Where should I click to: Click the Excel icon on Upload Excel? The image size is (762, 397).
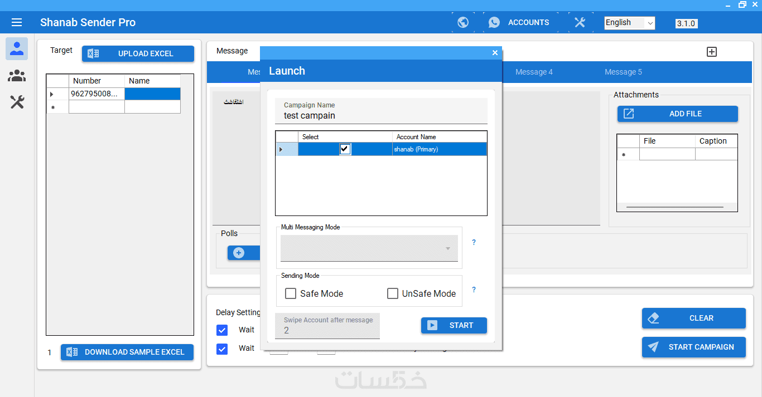[93, 53]
